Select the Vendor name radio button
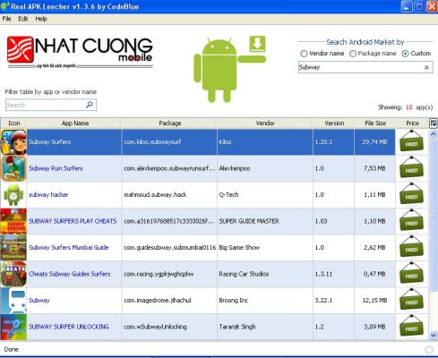Viewport: 438px width, 358px height. click(x=304, y=54)
